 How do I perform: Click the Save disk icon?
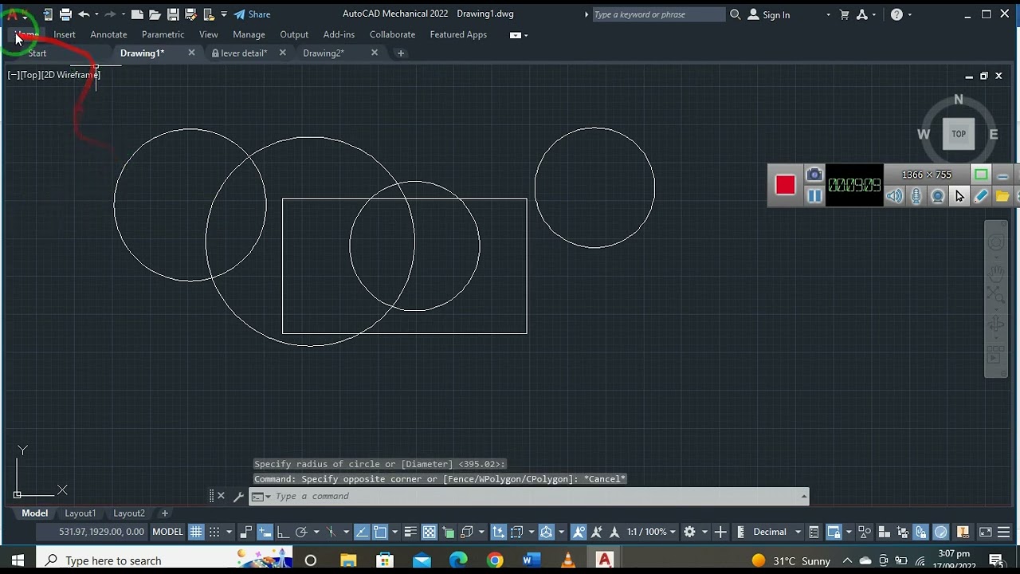[x=173, y=14]
